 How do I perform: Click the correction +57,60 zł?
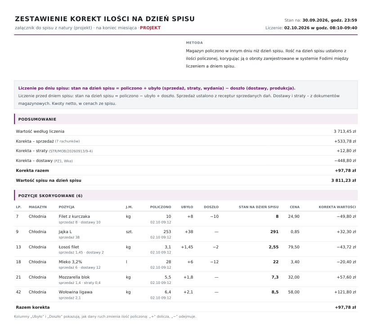click(x=346, y=277)
